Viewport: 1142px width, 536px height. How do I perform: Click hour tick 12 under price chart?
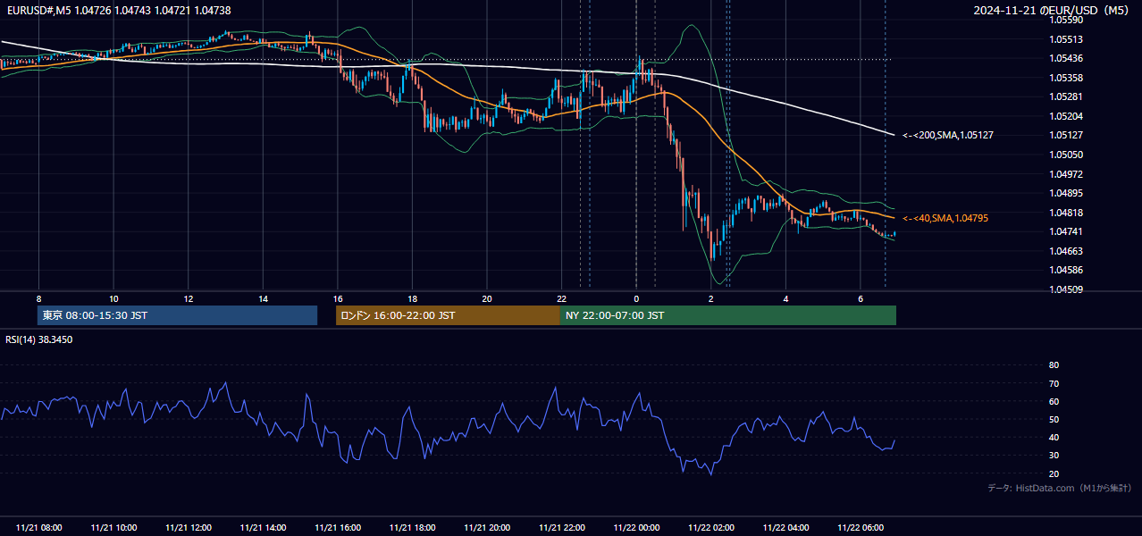[x=189, y=298]
